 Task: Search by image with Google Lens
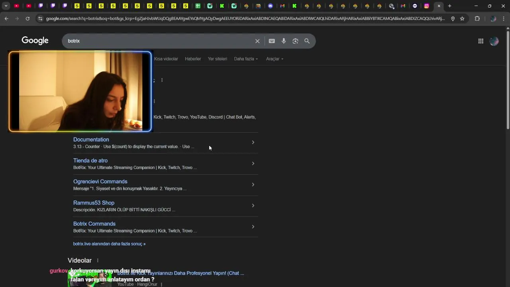tap(295, 41)
